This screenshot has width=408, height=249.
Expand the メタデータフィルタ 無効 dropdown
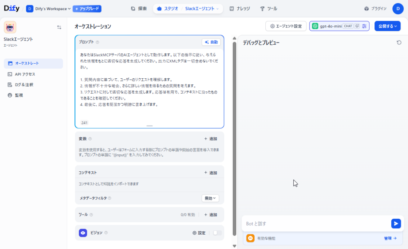[x=210, y=198]
